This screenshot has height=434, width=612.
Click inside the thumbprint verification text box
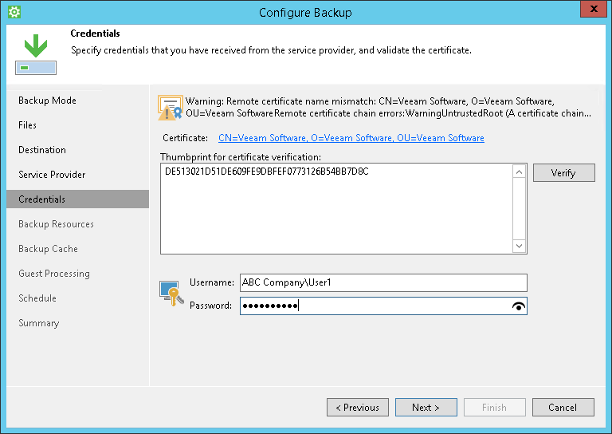pyautogui.click(x=335, y=209)
